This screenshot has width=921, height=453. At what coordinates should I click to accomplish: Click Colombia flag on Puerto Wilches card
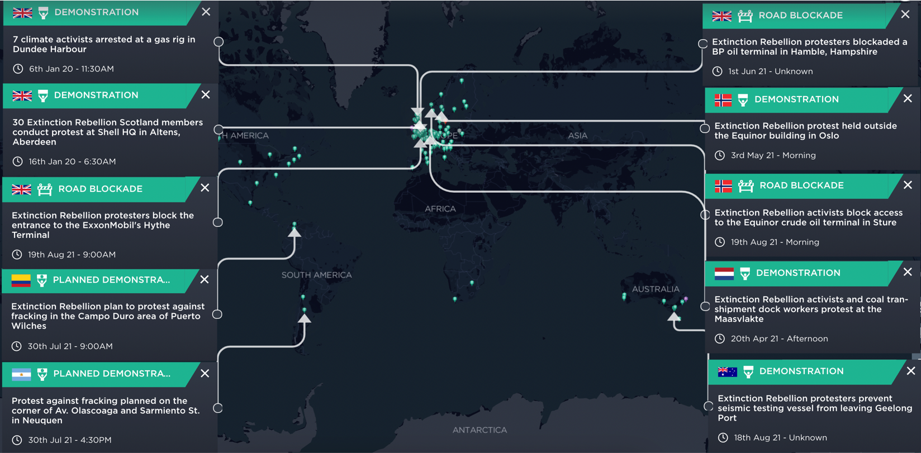click(21, 280)
